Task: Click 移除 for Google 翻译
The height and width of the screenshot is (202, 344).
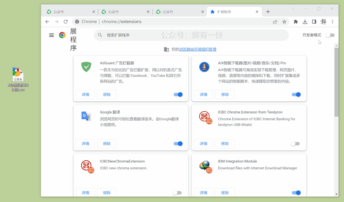Action: tap(107, 144)
